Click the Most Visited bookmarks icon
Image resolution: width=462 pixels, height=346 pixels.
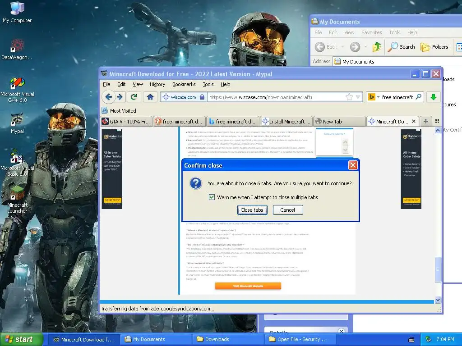[x=104, y=111]
